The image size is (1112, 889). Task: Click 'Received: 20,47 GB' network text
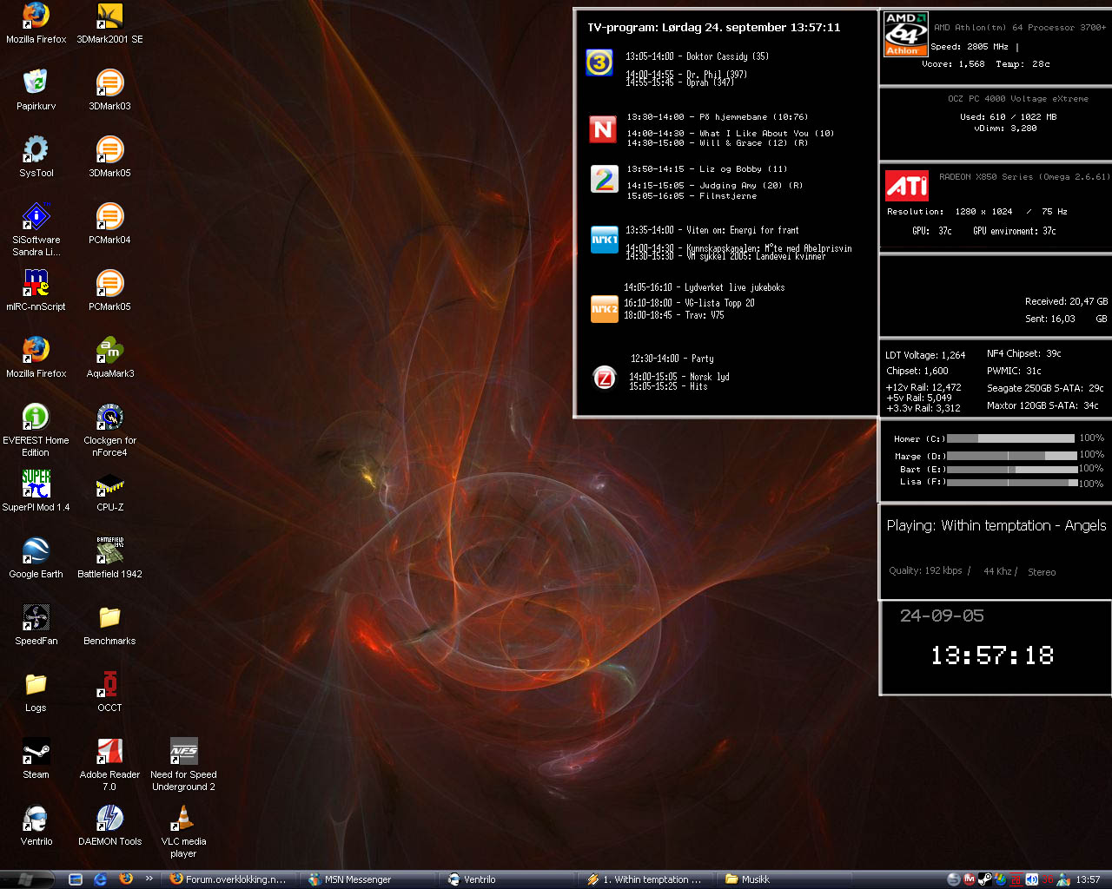coord(1066,301)
